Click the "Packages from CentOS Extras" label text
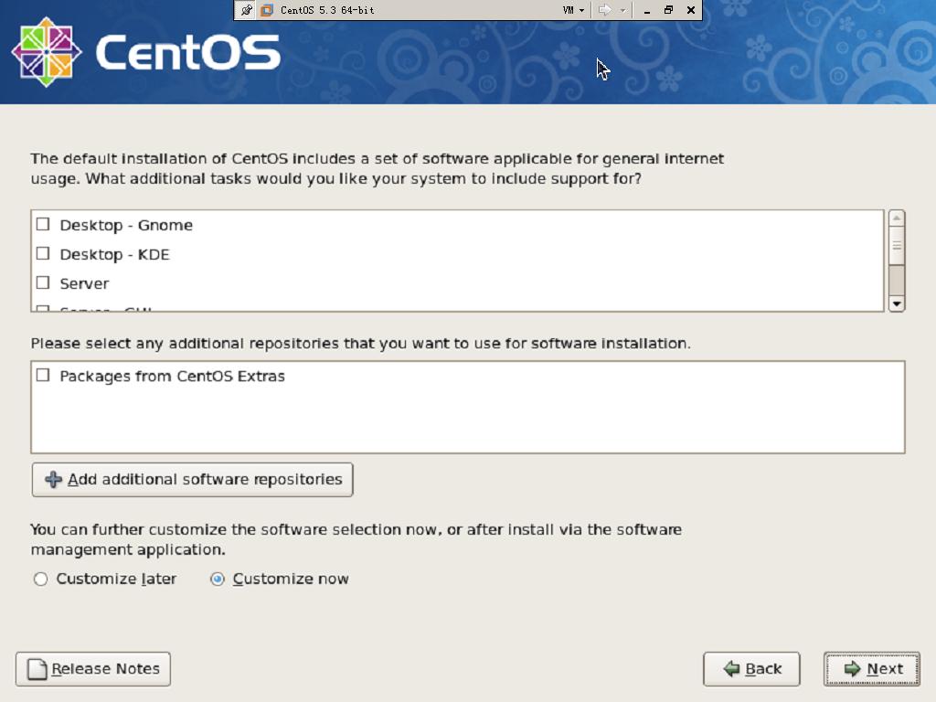 tap(173, 376)
